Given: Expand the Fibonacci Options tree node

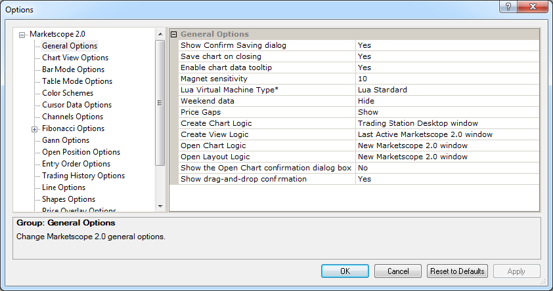Looking at the screenshot, I should (x=34, y=129).
